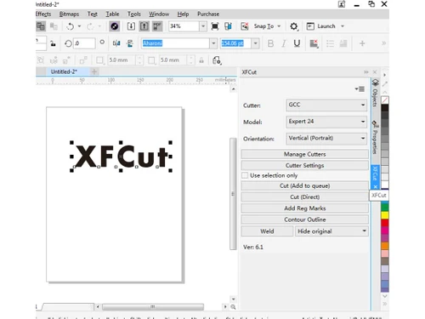The image size is (425, 319).
Task: Close the XFCut docker panel
Action: (x=375, y=72)
